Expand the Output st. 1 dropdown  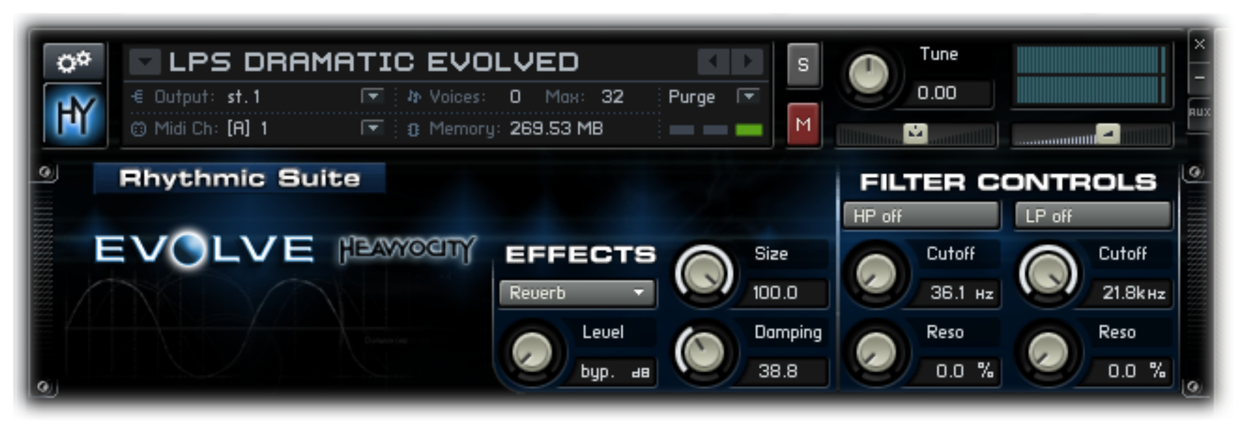[x=372, y=96]
